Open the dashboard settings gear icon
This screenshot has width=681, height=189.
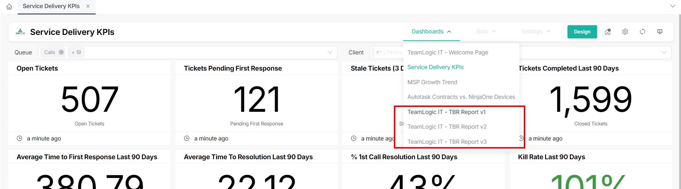(625, 32)
